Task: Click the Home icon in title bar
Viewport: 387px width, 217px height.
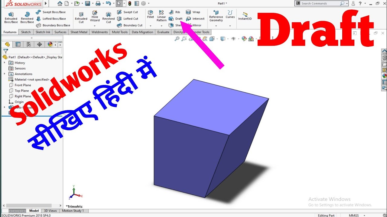Action: pyautogui.click(x=60, y=4)
